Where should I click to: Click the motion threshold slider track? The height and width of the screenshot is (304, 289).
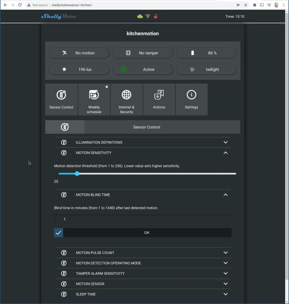click(x=147, y=174)
